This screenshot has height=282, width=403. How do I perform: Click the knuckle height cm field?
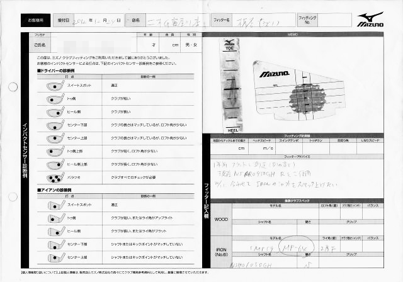[229, 149]
